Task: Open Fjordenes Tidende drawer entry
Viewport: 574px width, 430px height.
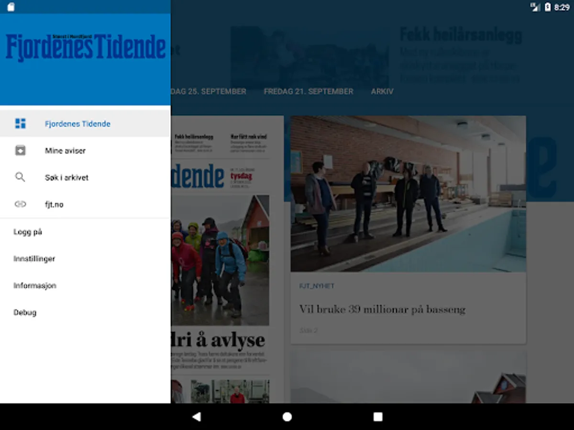Action: pos(85,124)
